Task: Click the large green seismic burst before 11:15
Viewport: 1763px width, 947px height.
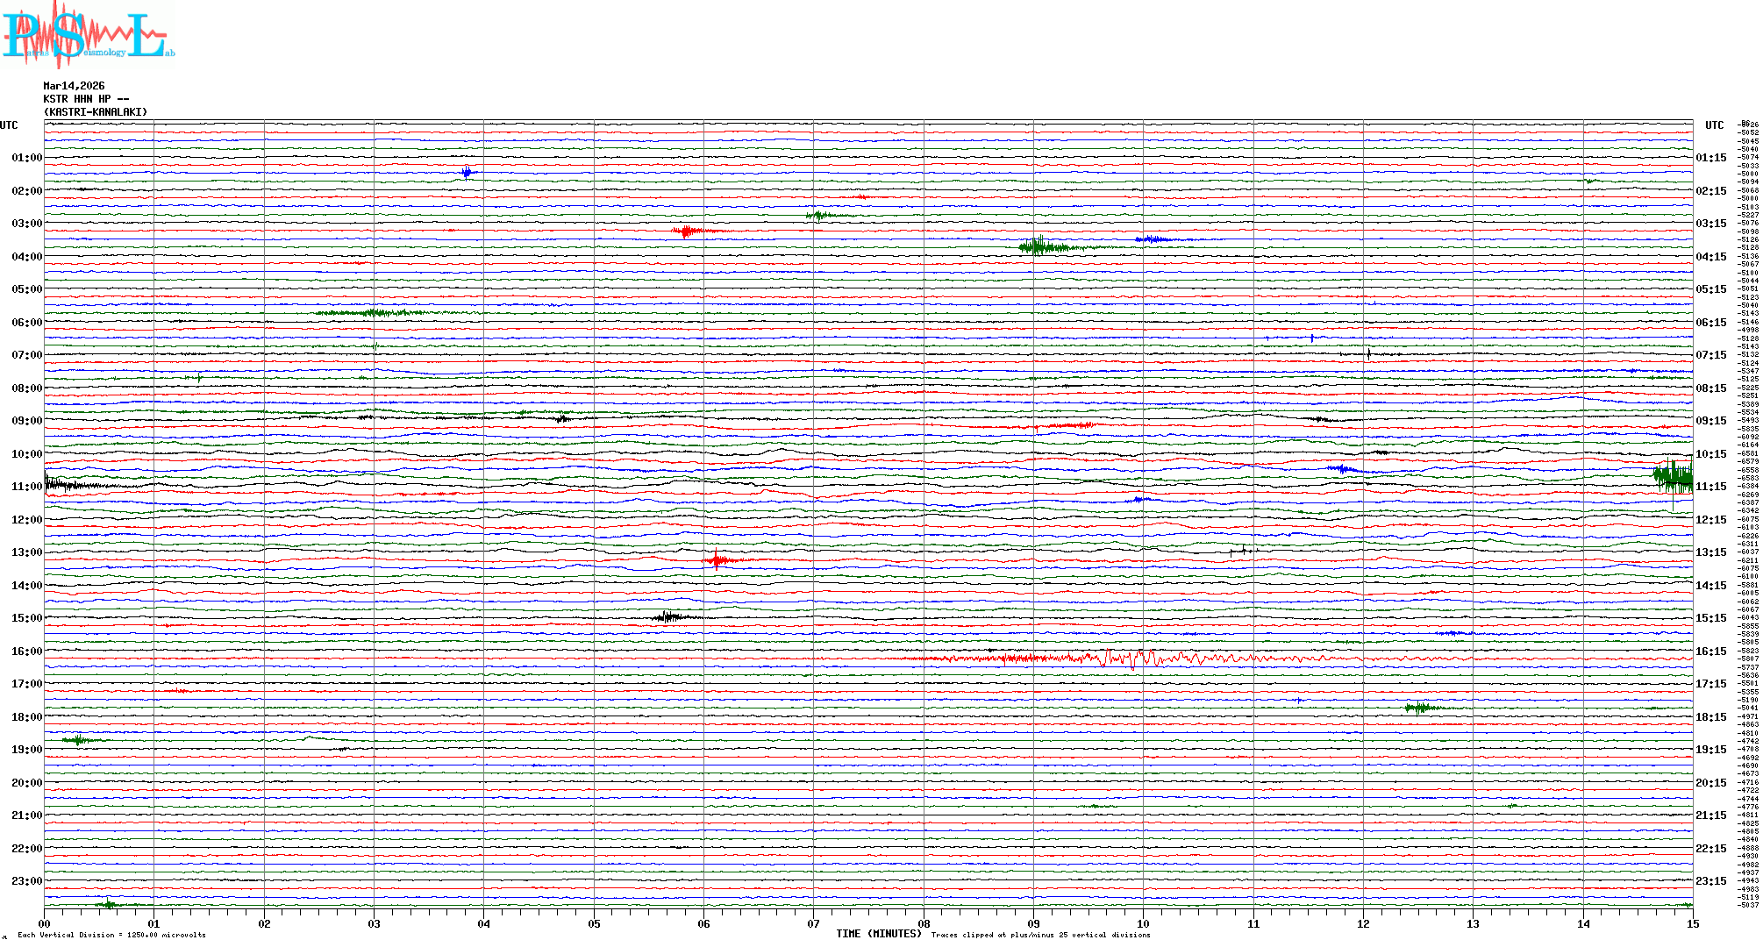Action: [x=1673, y=478]
